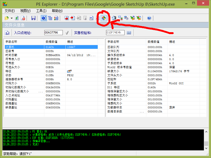Click the checksum calculator icon
The width and height of the screenshot is (211, 158).
point(129,33)
